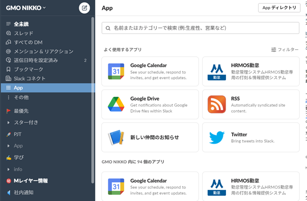
Task: Click the search magnifier icon
Action: click(x=108, y=28)
